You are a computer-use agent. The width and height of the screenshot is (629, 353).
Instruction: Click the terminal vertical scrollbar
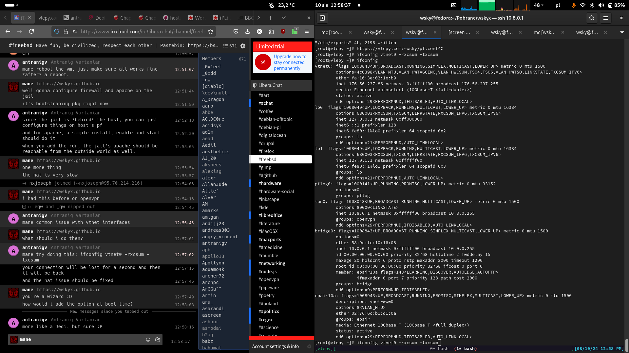click(x=626, y=345)
